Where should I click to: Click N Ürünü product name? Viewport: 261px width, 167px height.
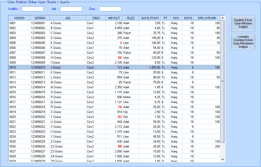point(56,87)
